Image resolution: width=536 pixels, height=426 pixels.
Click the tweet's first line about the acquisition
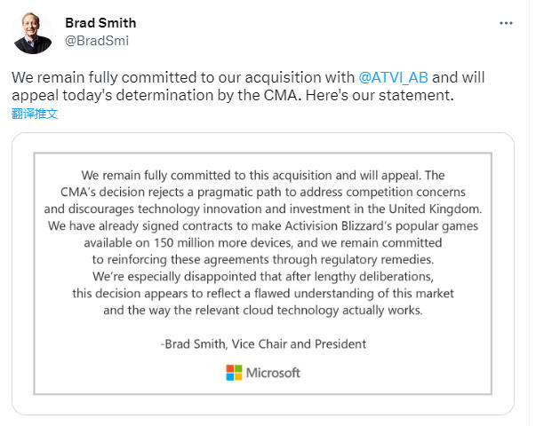[248, 77]
